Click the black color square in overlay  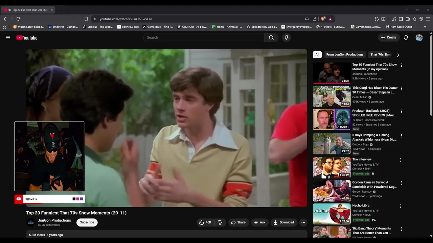(74, 199)
